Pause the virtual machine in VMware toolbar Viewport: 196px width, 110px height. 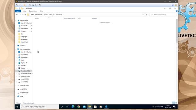click(x=24, y=5)
